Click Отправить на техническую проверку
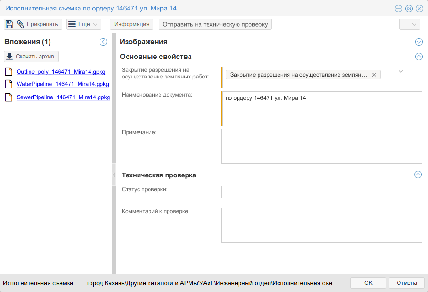The height and width of the screenshot is (292, 428). 215,24
